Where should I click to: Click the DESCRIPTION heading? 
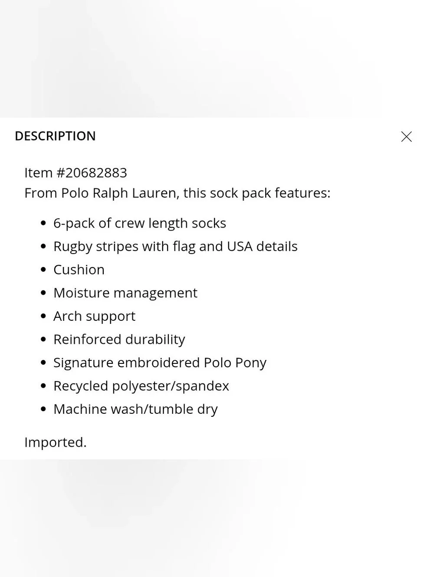pos(55,136)
